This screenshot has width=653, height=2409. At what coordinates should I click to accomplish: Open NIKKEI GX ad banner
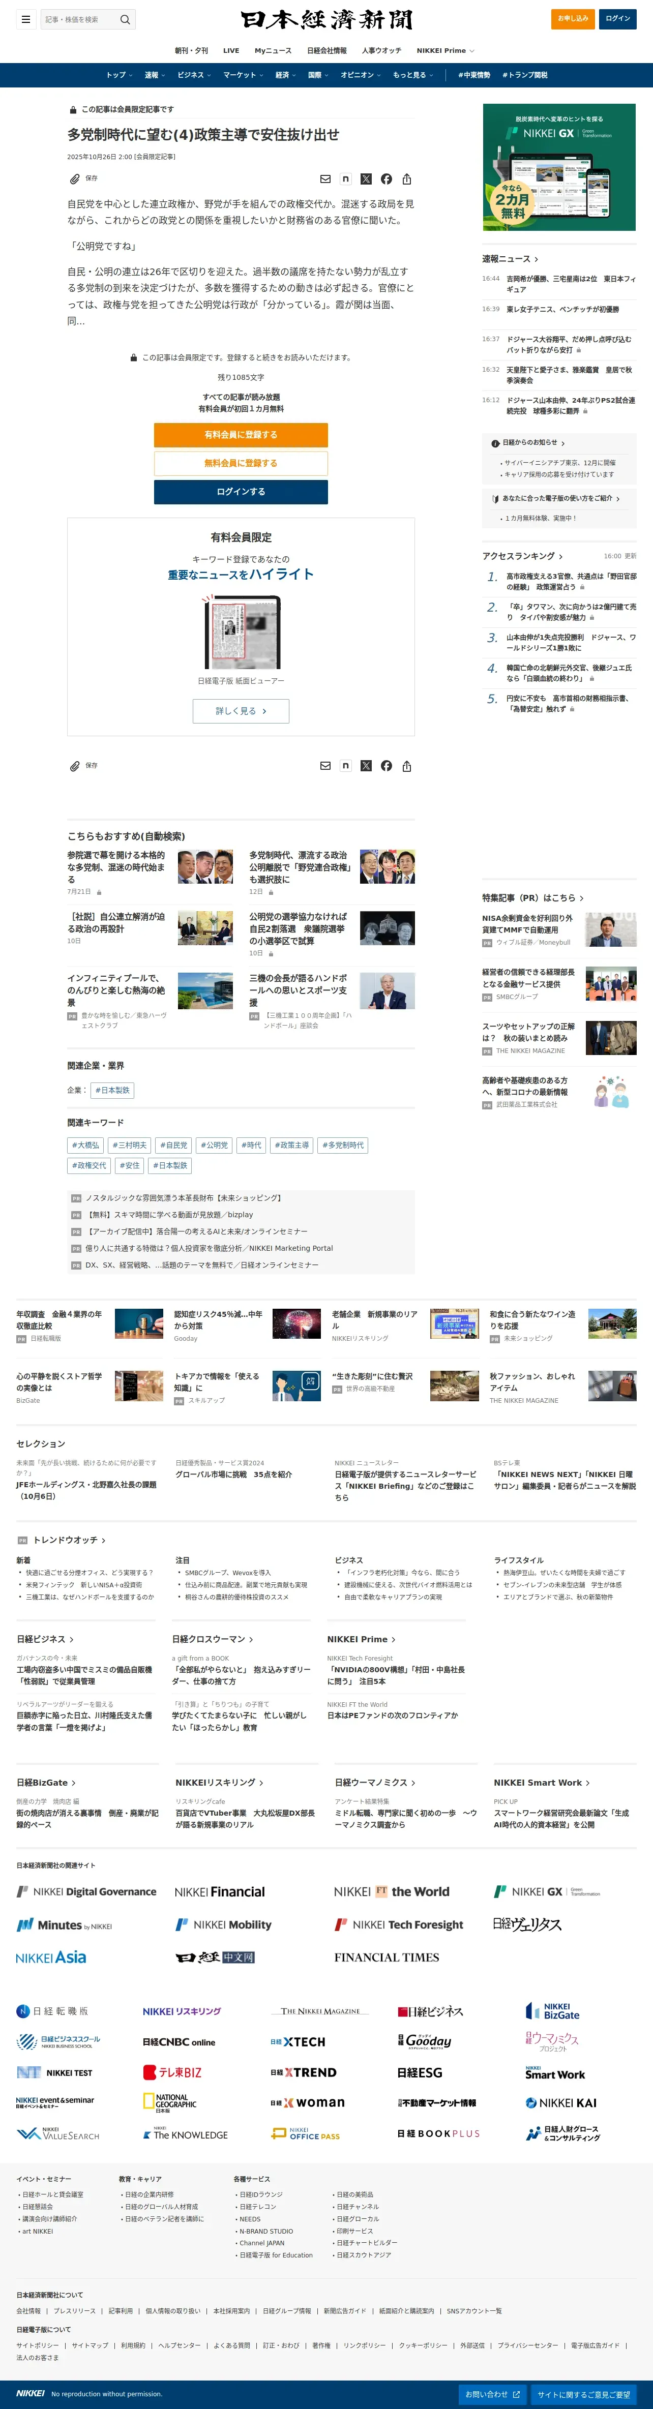coord(558,166)
